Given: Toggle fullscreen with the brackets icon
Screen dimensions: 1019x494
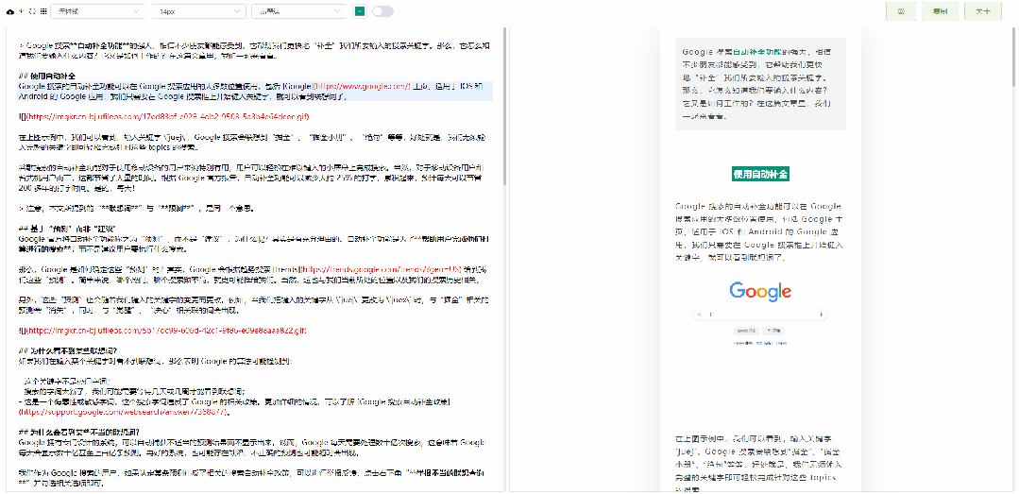Looking at the screenshot, I should pyautogui.click(x=32, y=11).
